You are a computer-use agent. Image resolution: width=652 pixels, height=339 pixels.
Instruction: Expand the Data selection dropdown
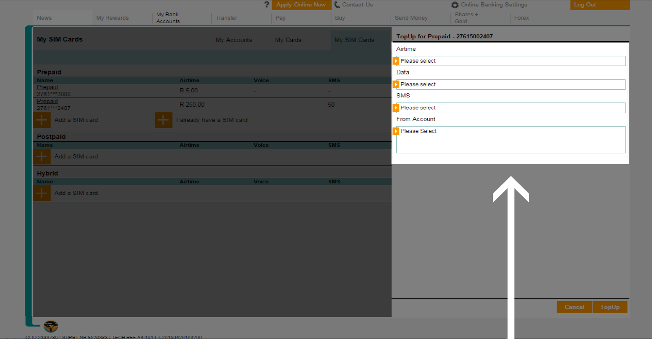[x=509, y=84]
